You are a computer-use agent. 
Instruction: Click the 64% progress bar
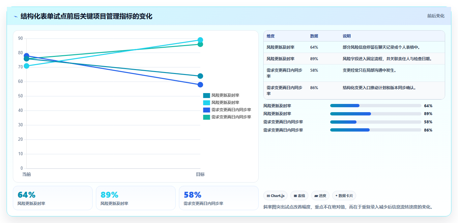[x=376, y=106]
